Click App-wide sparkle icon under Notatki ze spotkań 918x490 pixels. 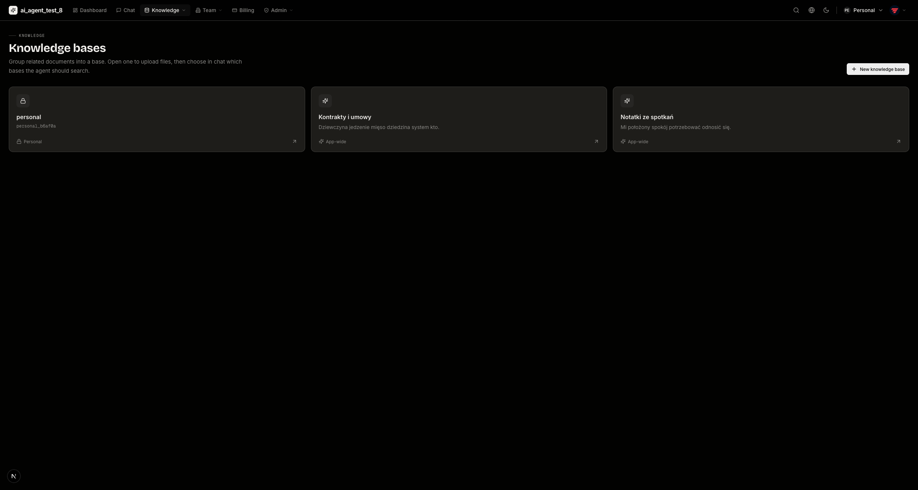(x=623, y=141)
